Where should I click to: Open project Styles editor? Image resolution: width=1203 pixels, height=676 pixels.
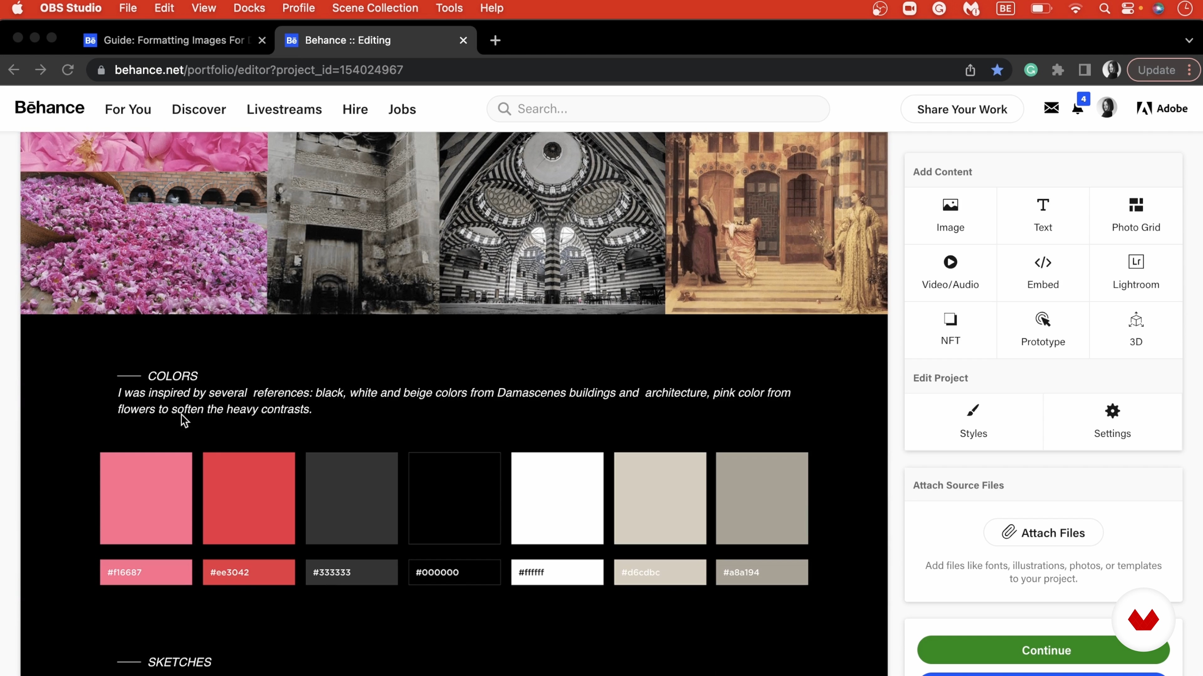(973, 421)
